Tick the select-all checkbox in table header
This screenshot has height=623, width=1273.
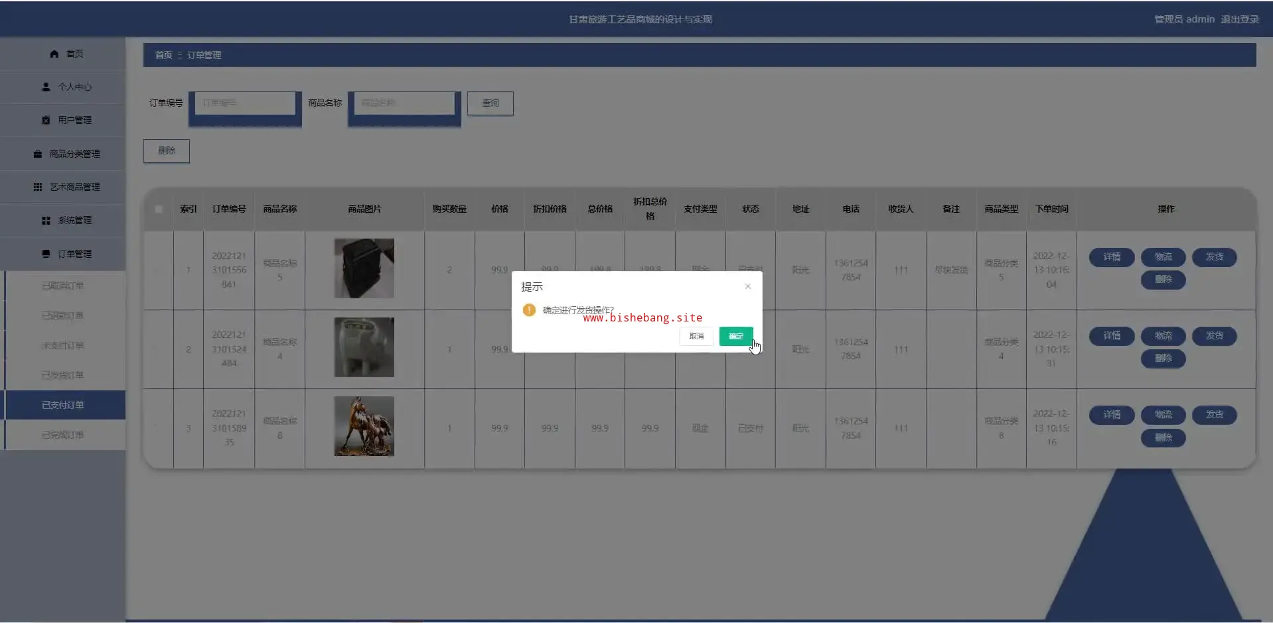pyautogui.click(x=158, y=209)
